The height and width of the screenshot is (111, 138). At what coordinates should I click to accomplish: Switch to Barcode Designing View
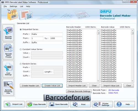(8, 87)
